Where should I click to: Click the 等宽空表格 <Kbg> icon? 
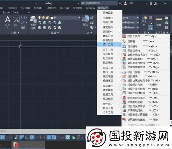point(124,51)
